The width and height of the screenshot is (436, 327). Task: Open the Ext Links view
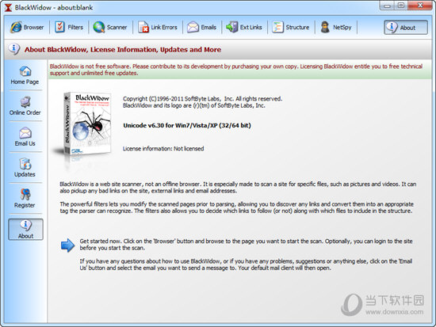coord(244,27)
